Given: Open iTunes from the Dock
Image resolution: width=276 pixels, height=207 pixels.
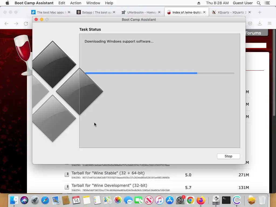Looking at the screenshot, I should click(x=159, y=200).
